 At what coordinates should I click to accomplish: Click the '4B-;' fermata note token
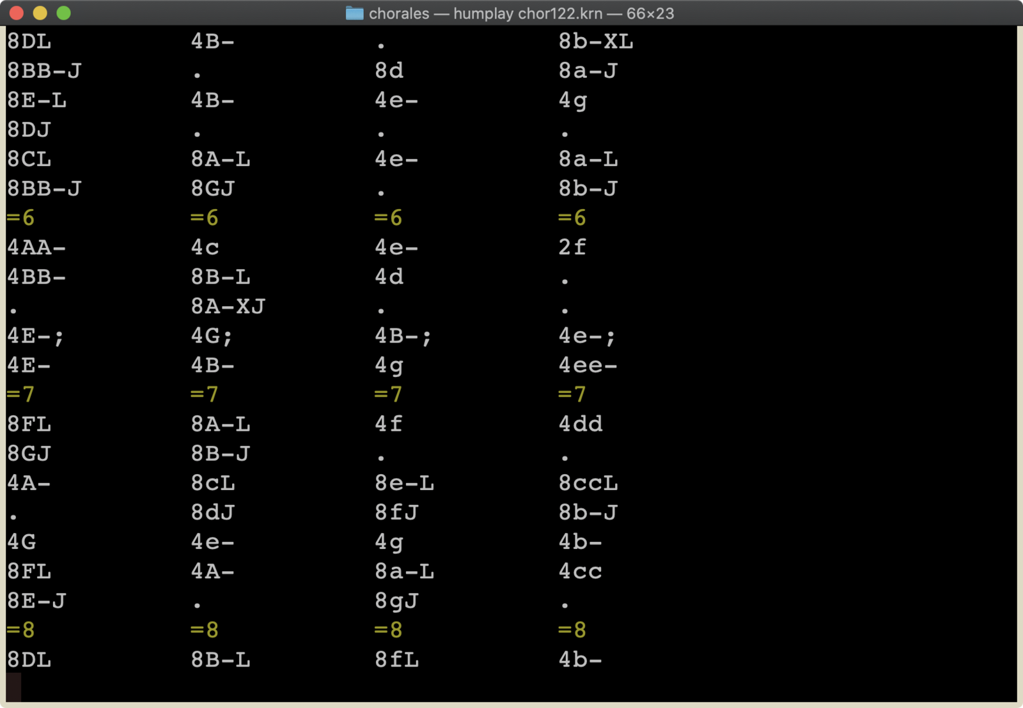pyautogui.click(x=403, y=336)
